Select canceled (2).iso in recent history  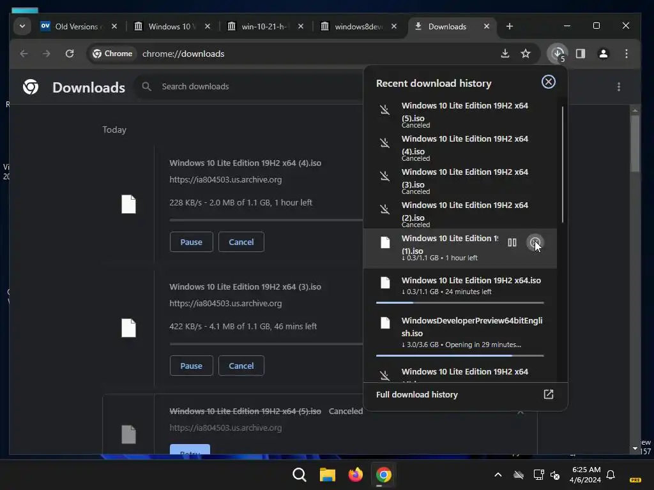point(460,214)
